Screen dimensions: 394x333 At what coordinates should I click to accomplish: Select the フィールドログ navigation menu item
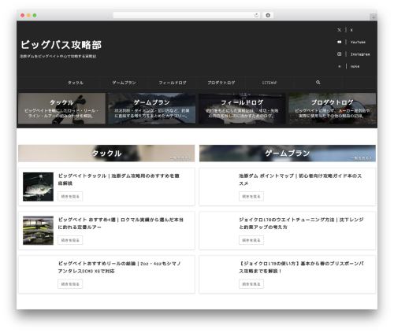[173, 83]
